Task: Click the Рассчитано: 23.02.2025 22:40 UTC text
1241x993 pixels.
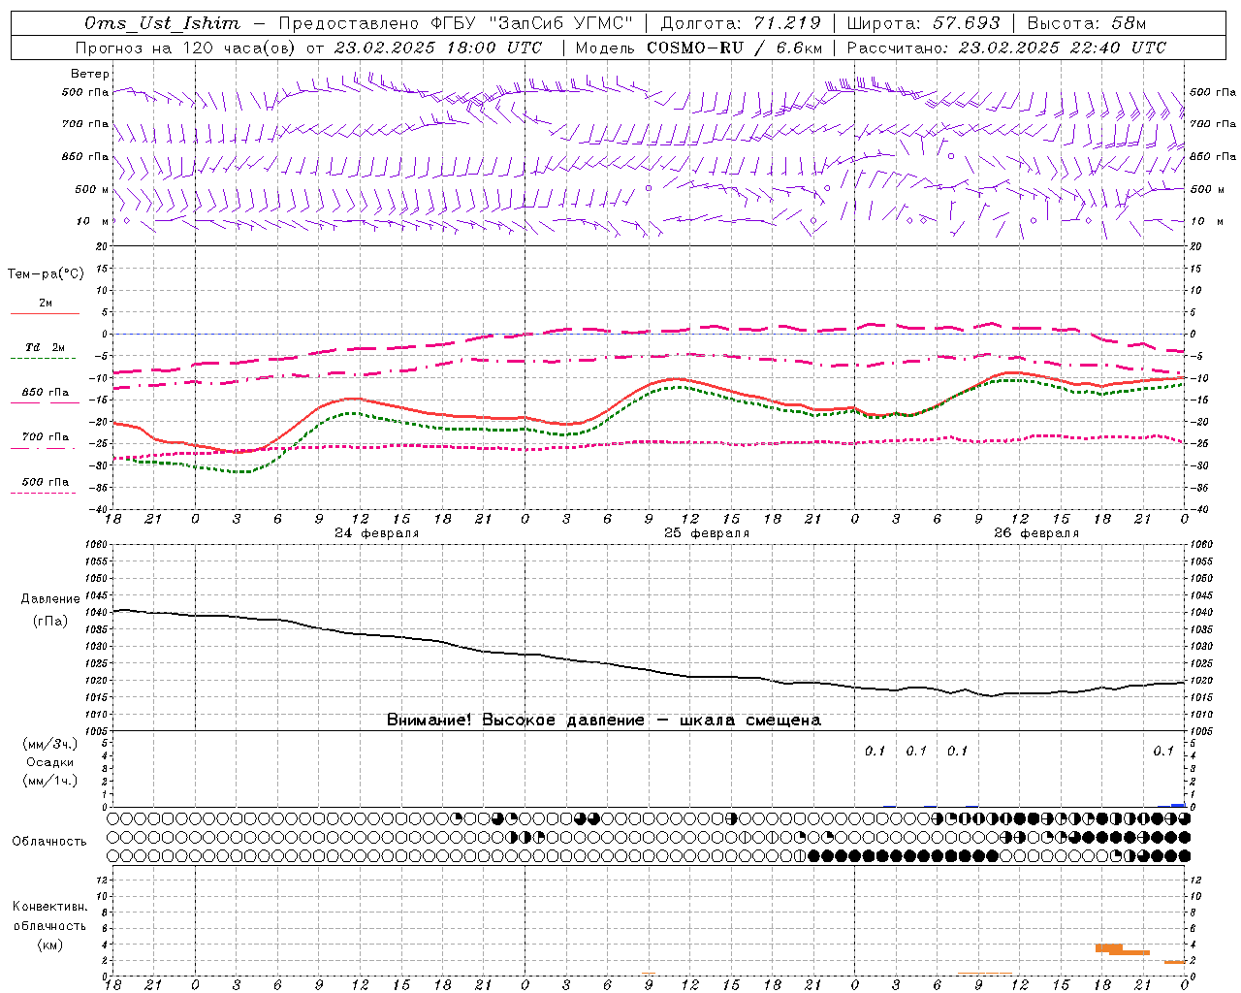Action: tap(1006, 48)
